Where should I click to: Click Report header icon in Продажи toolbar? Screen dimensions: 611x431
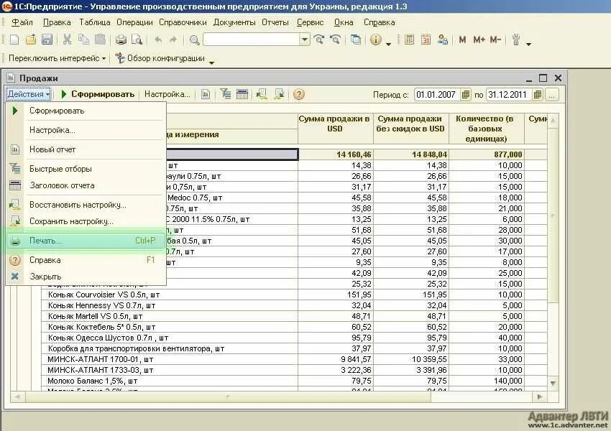coord(242,94)
